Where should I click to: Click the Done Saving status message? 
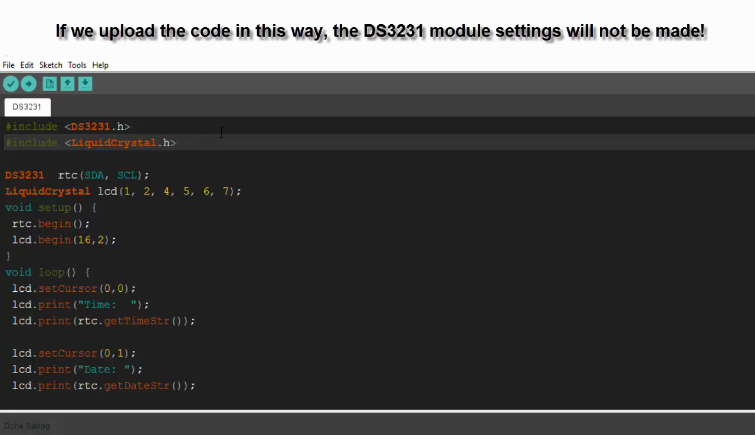point(27,426)
